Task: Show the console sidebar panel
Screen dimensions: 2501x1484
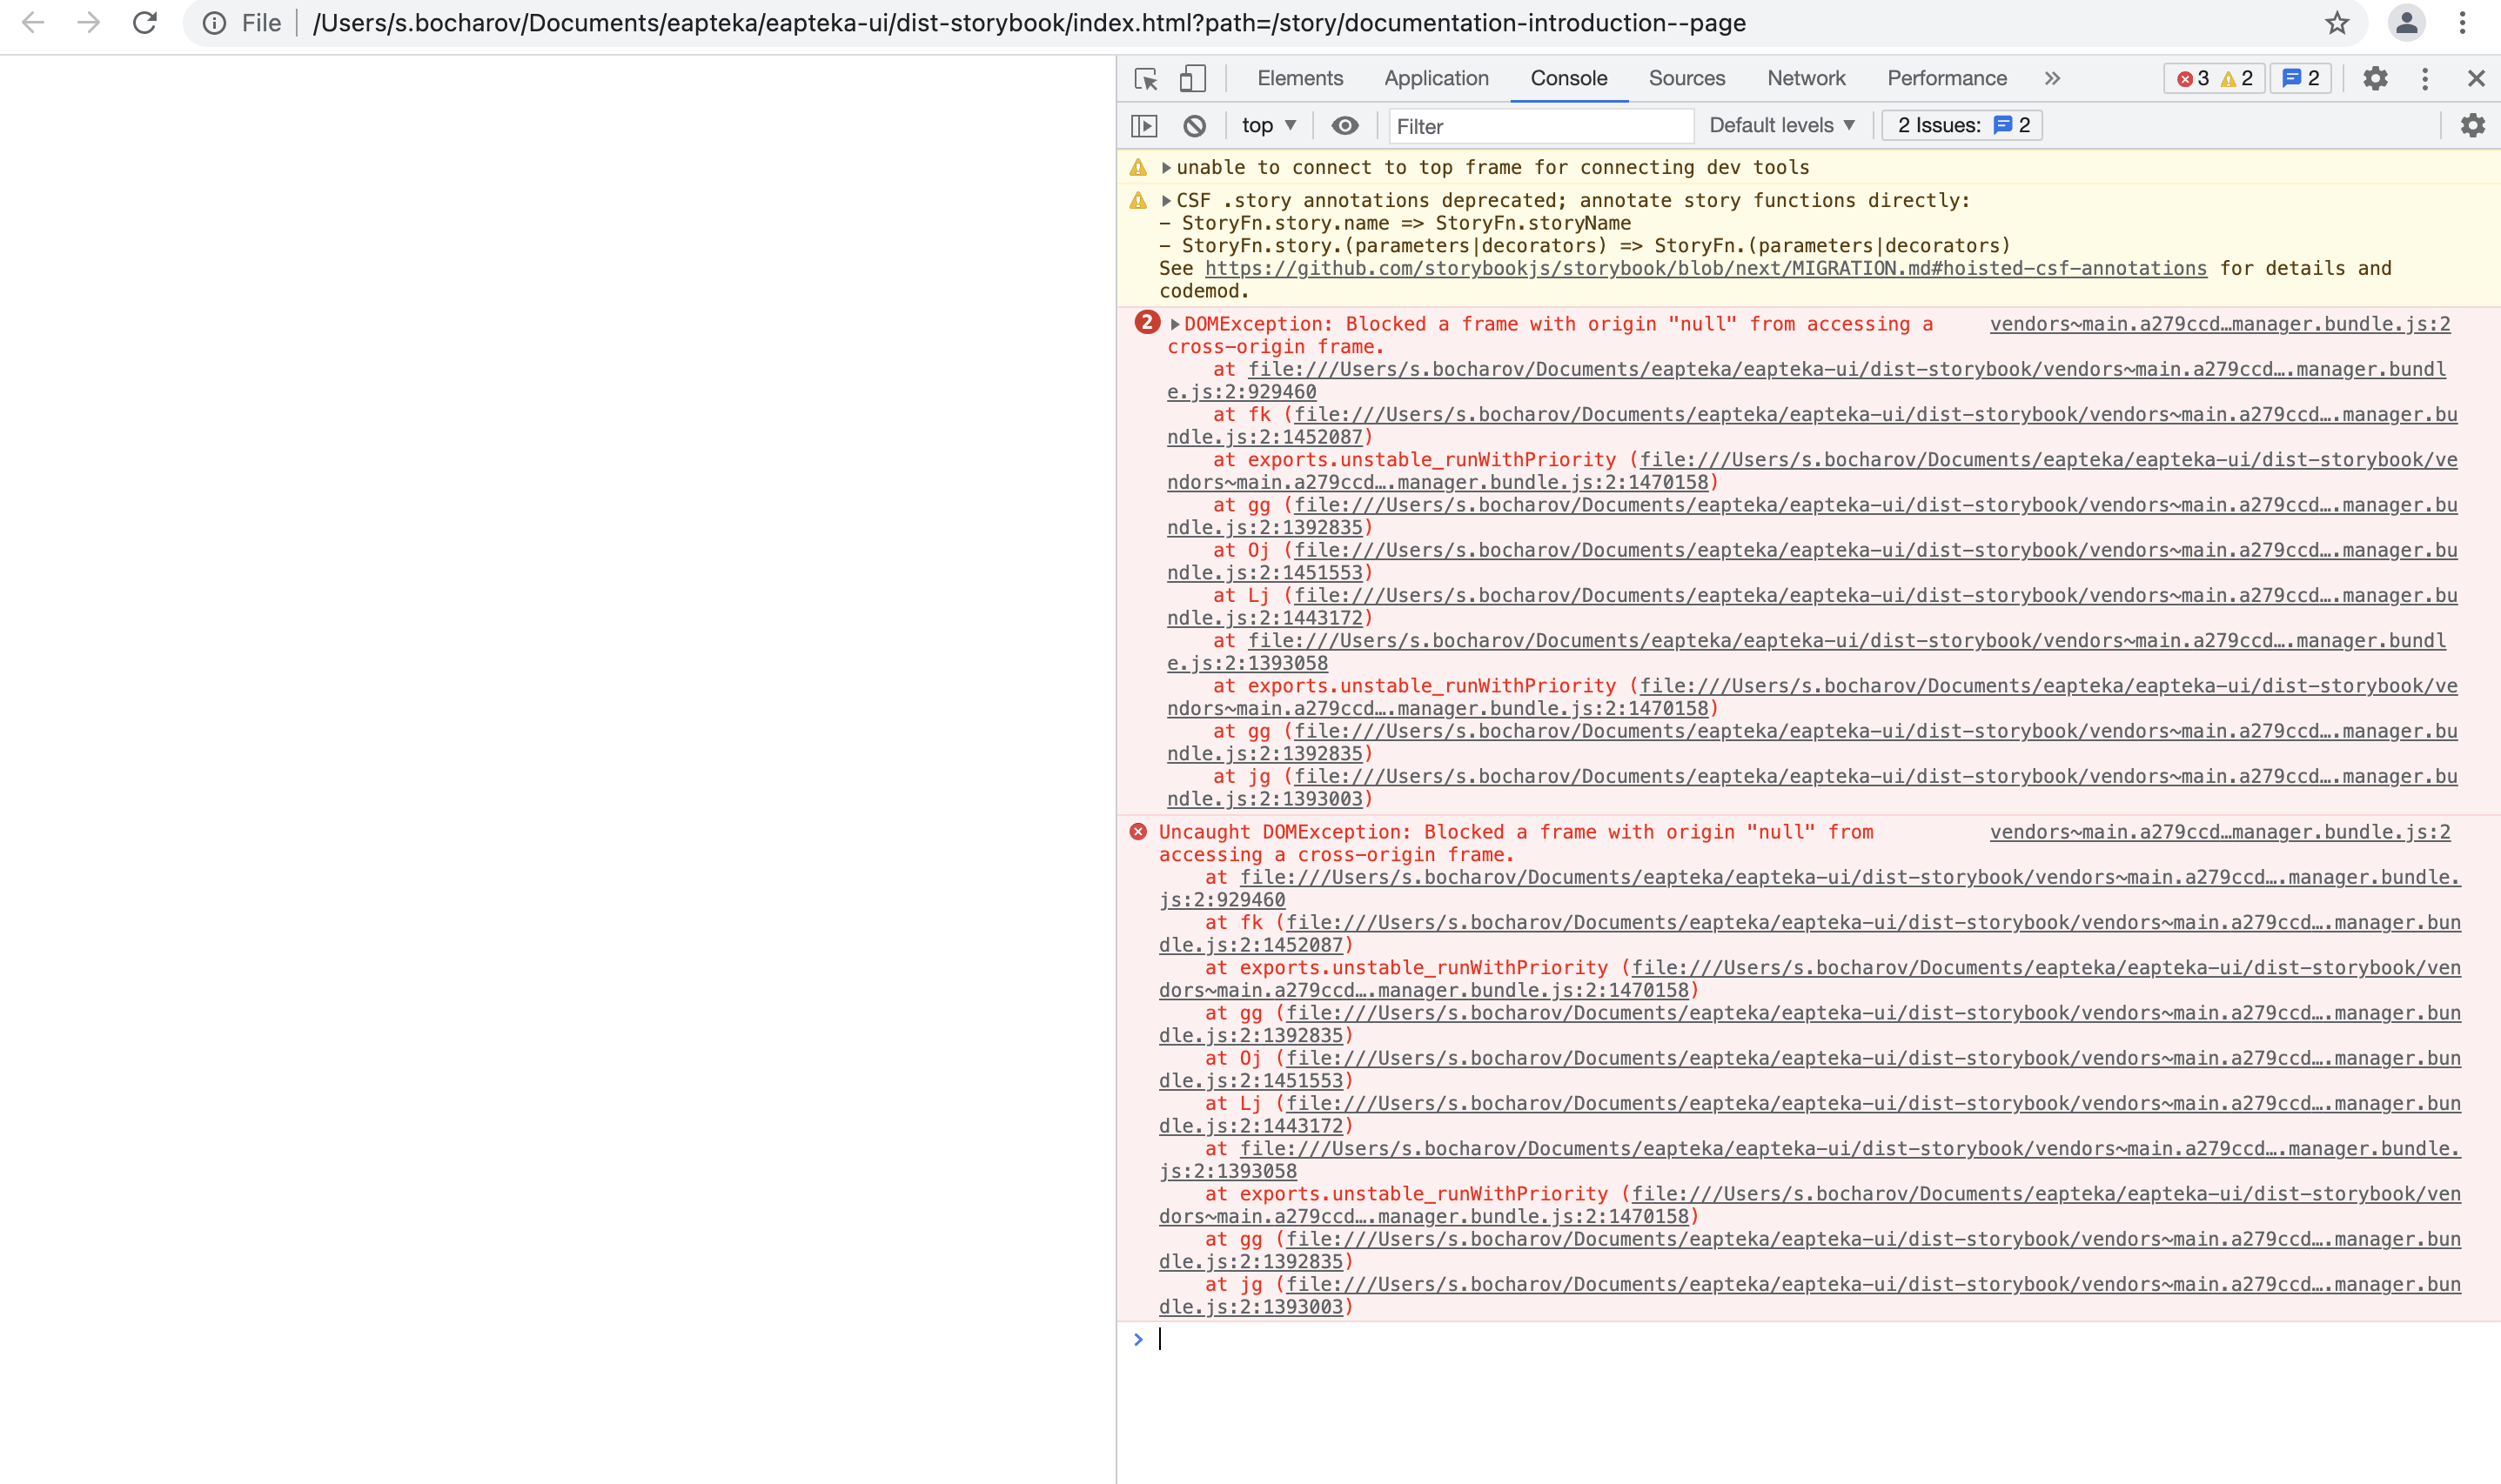Action: [x=1143, y=126]
